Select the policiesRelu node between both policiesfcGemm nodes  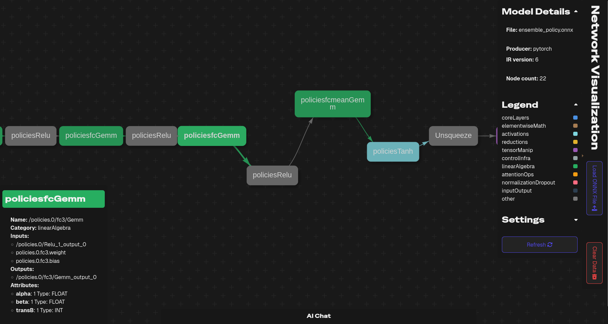click(151, 135)
